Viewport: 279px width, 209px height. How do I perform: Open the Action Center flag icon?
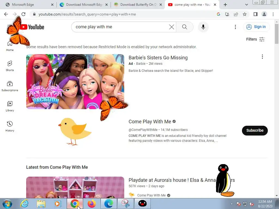pos(238,204)
